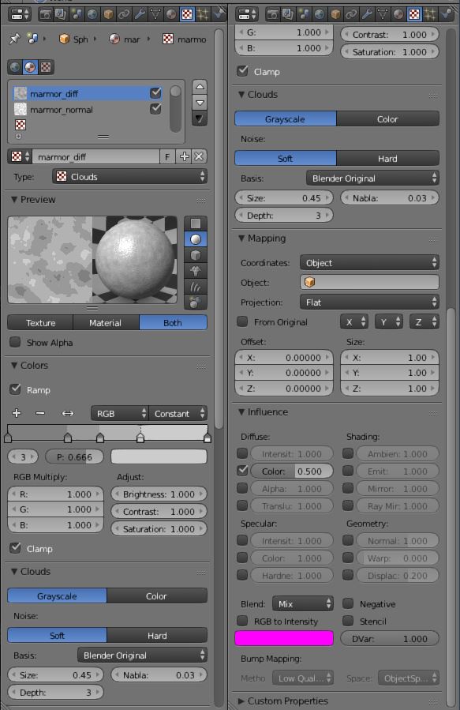Open ramp interpolation Constant dropdown
Screen dimensions: 460x710
(x=178, y=413)
